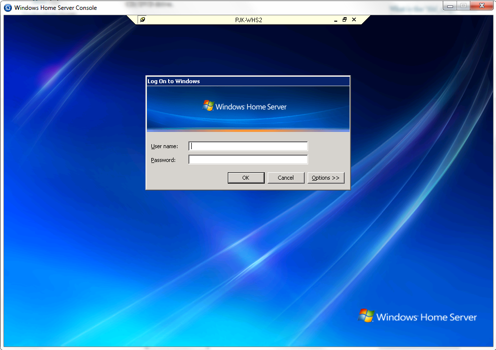Image resolution: width=496 pixels, height=350 pixels.
Task: Close the PJK-WHS2 remote connection bar
Action: coord(354,20)
